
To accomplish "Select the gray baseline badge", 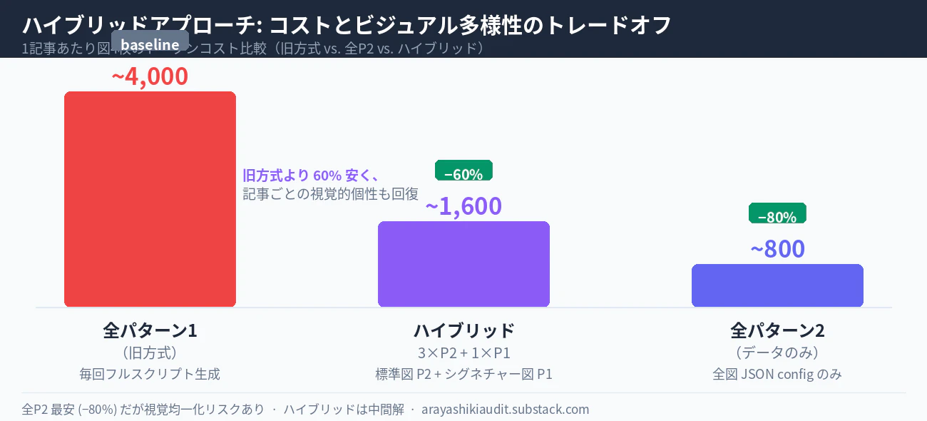I will coord(150,44).
